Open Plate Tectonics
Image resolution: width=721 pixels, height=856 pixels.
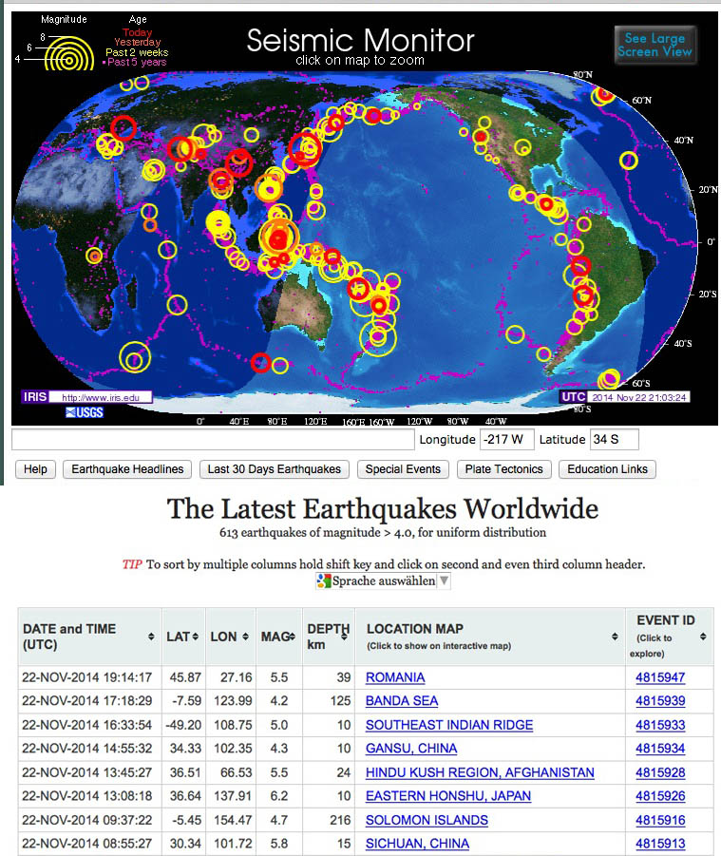point(503,469)
